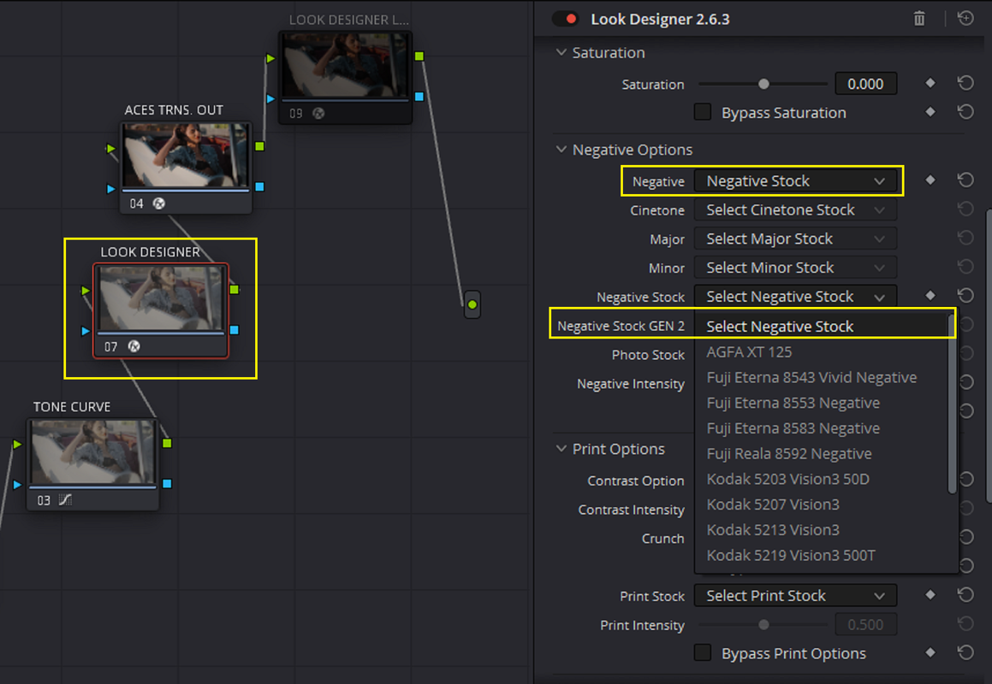Choose Kodak 5219 Vision3 500T
Image resolution: width=992 pixels, height=684 pixels.
pyautogui.click(x=821, y=555)
